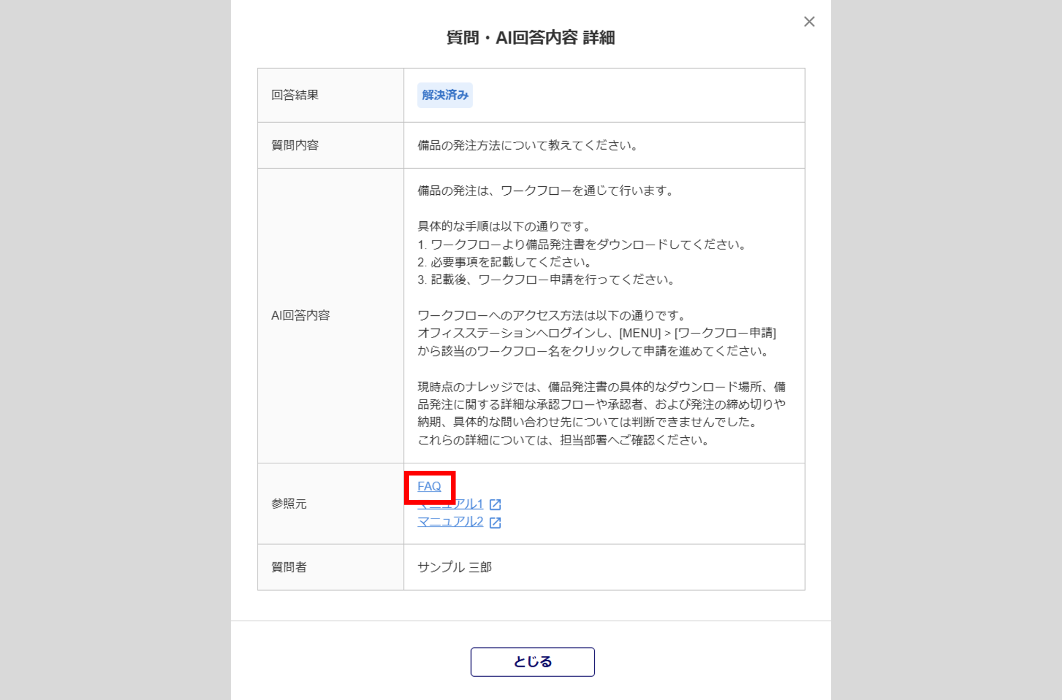
Task: Click the question text about 備品の発注方法
Action: point(528,145)
